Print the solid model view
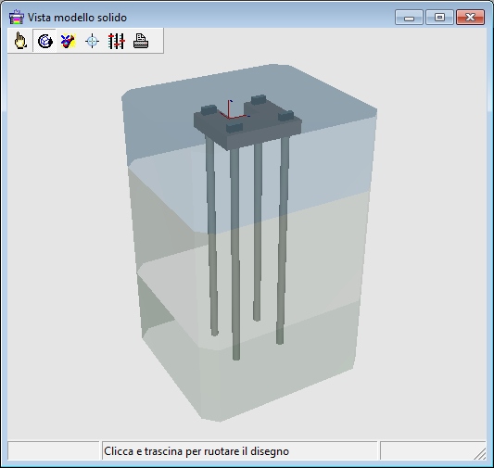 click(x=141, y=41)
